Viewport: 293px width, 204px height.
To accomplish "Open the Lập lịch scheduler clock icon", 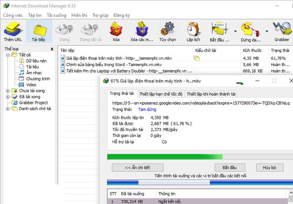I will [x=193, y=31].
